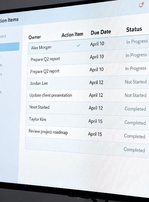Image resolution: width=149 pixels, height=202 pixels.
Task: Sort by the Action Item column header
Action: click(72, 35)
